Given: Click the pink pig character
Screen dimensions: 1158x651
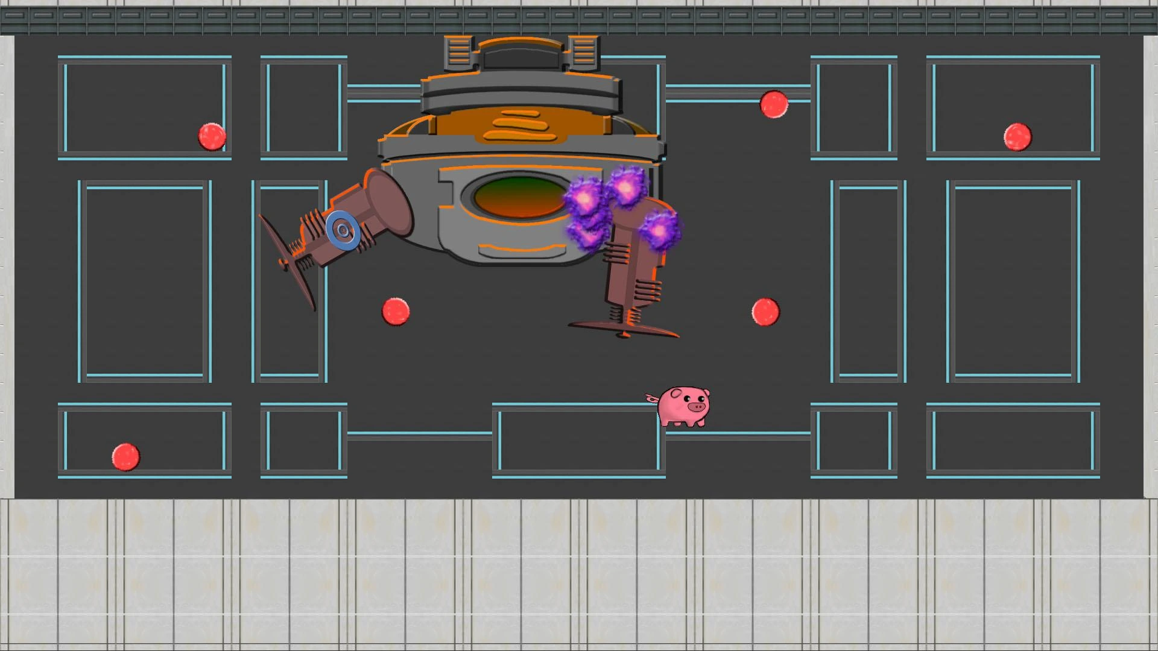Looking at the screenshot, I should point(683,407).
